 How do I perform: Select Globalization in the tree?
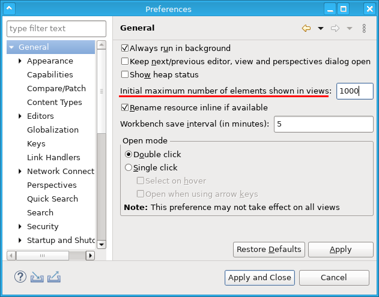click(x=53, y=130)
